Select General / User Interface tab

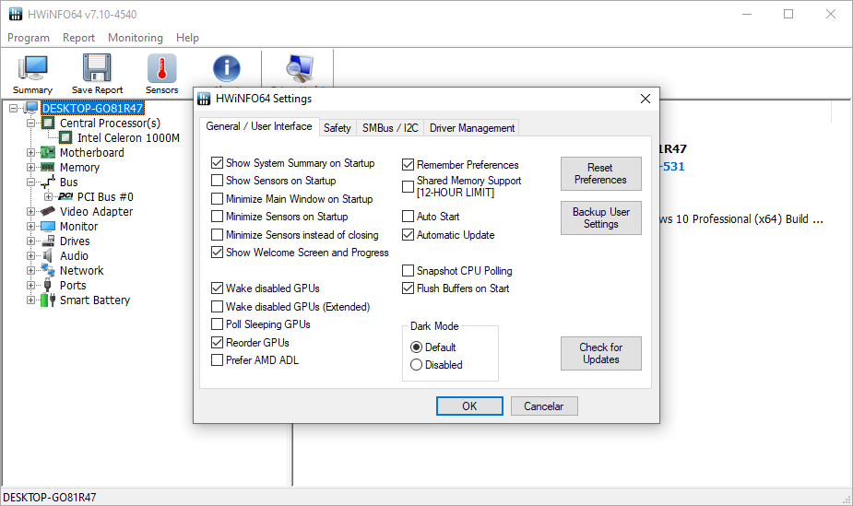tap(259, 126)
